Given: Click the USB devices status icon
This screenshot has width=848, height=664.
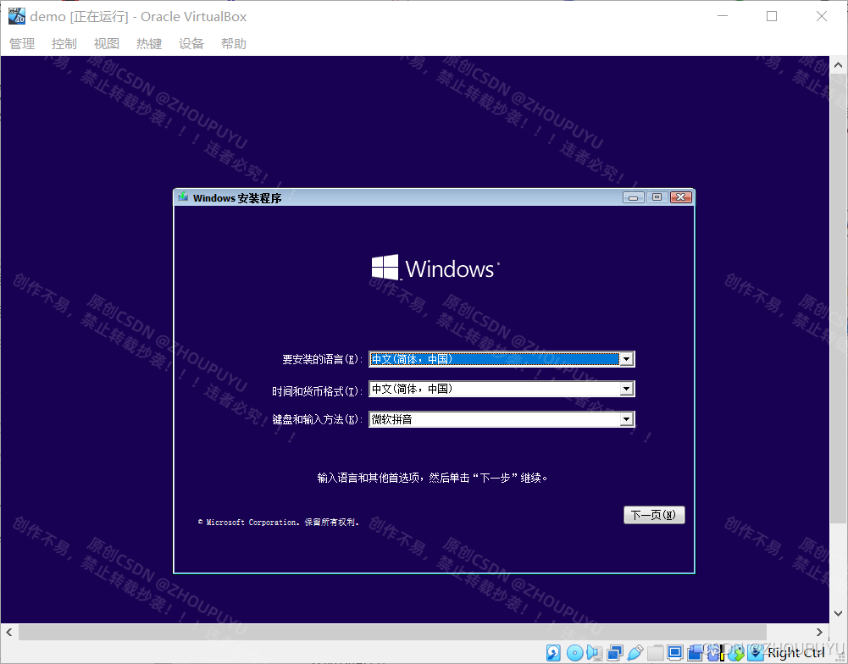Looking at the screenshot, I should [x=635, y=653].
